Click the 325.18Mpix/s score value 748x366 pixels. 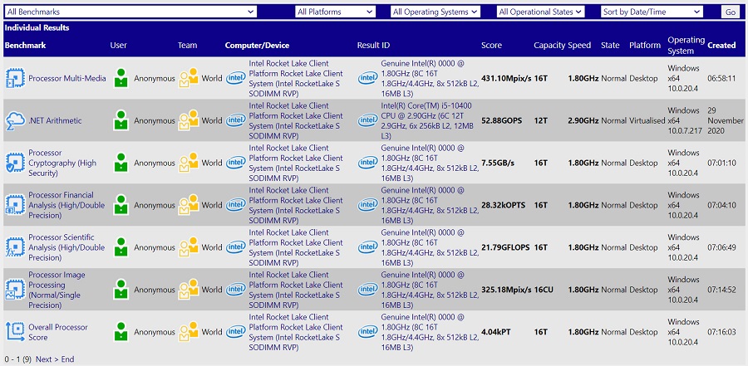pyautogui.click(x=506, y=290)
